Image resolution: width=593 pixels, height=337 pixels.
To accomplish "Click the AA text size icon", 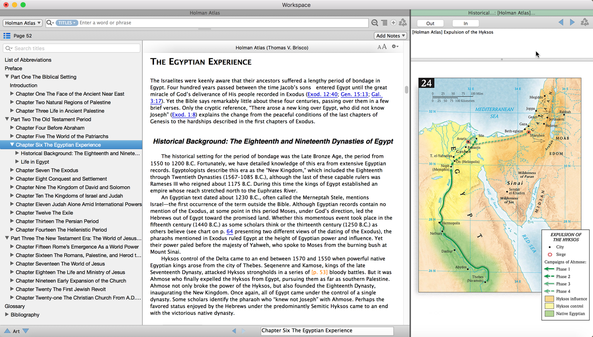I will [x=382, y=47].
